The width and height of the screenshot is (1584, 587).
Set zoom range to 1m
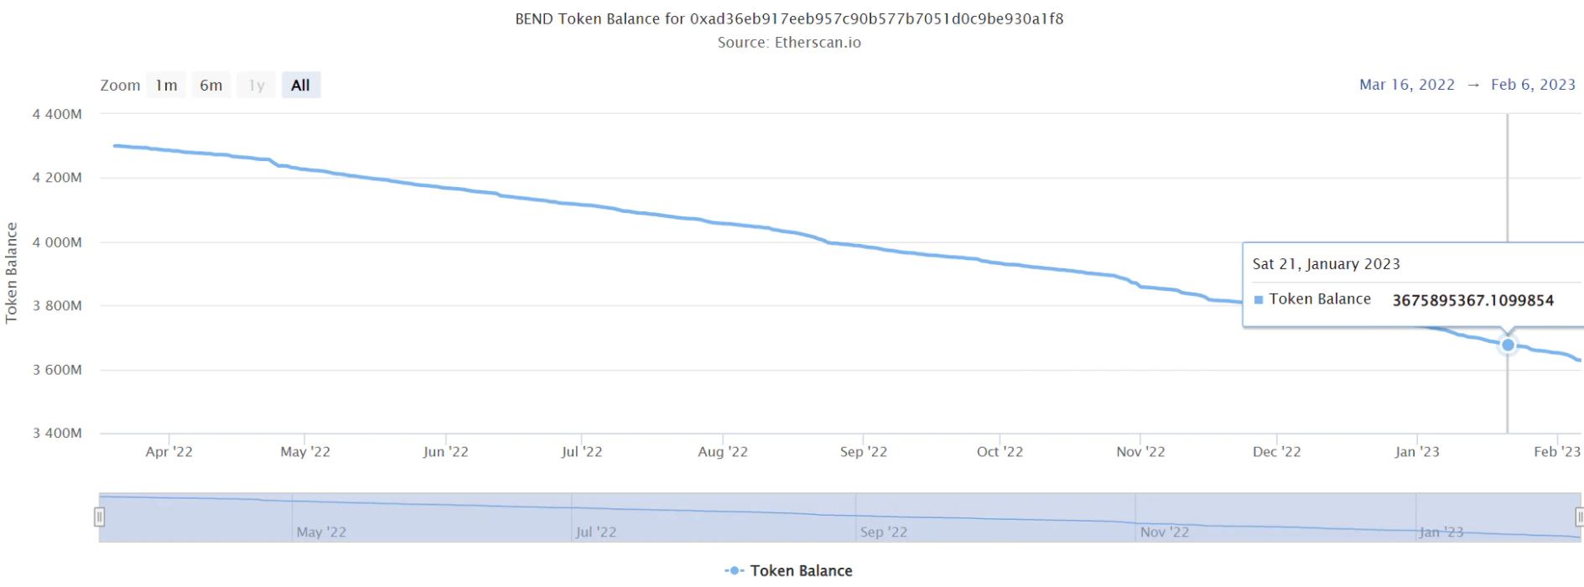(166, 86)
